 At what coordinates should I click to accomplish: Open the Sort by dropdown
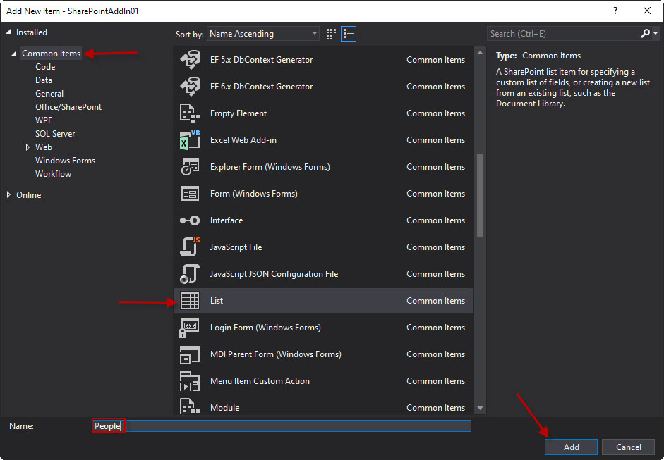tap(262, 34)
